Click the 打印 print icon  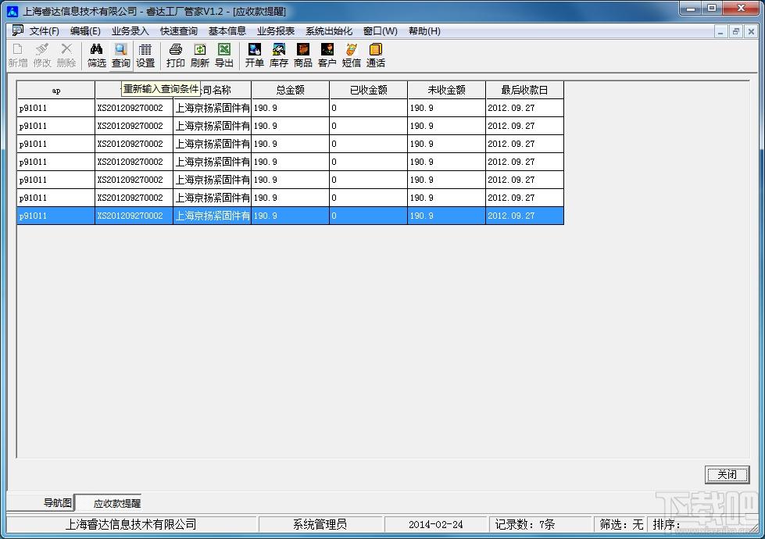click(176, 55)
